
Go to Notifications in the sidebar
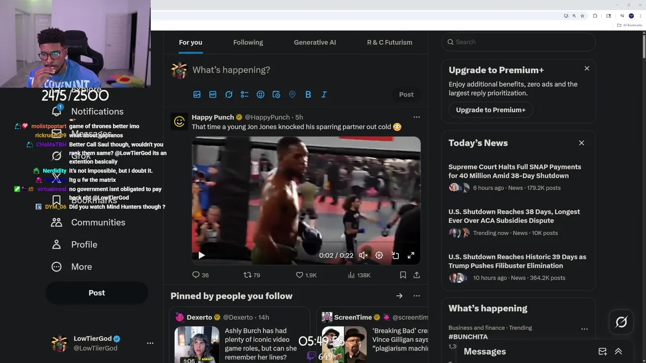(88, 111)
